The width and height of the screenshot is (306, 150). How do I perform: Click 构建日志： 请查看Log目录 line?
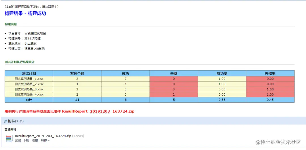tap(27, 48)
